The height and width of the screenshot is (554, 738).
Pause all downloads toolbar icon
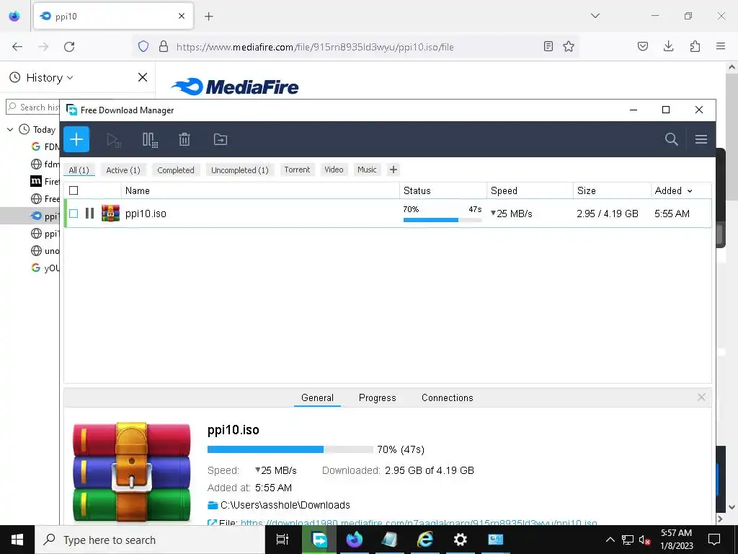pos(150,139)
